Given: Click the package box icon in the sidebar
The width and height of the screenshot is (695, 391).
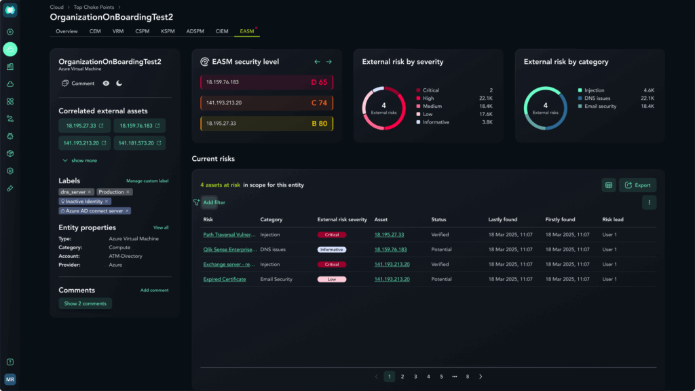Looking at the screenshot, I should [x=10, y=153].
